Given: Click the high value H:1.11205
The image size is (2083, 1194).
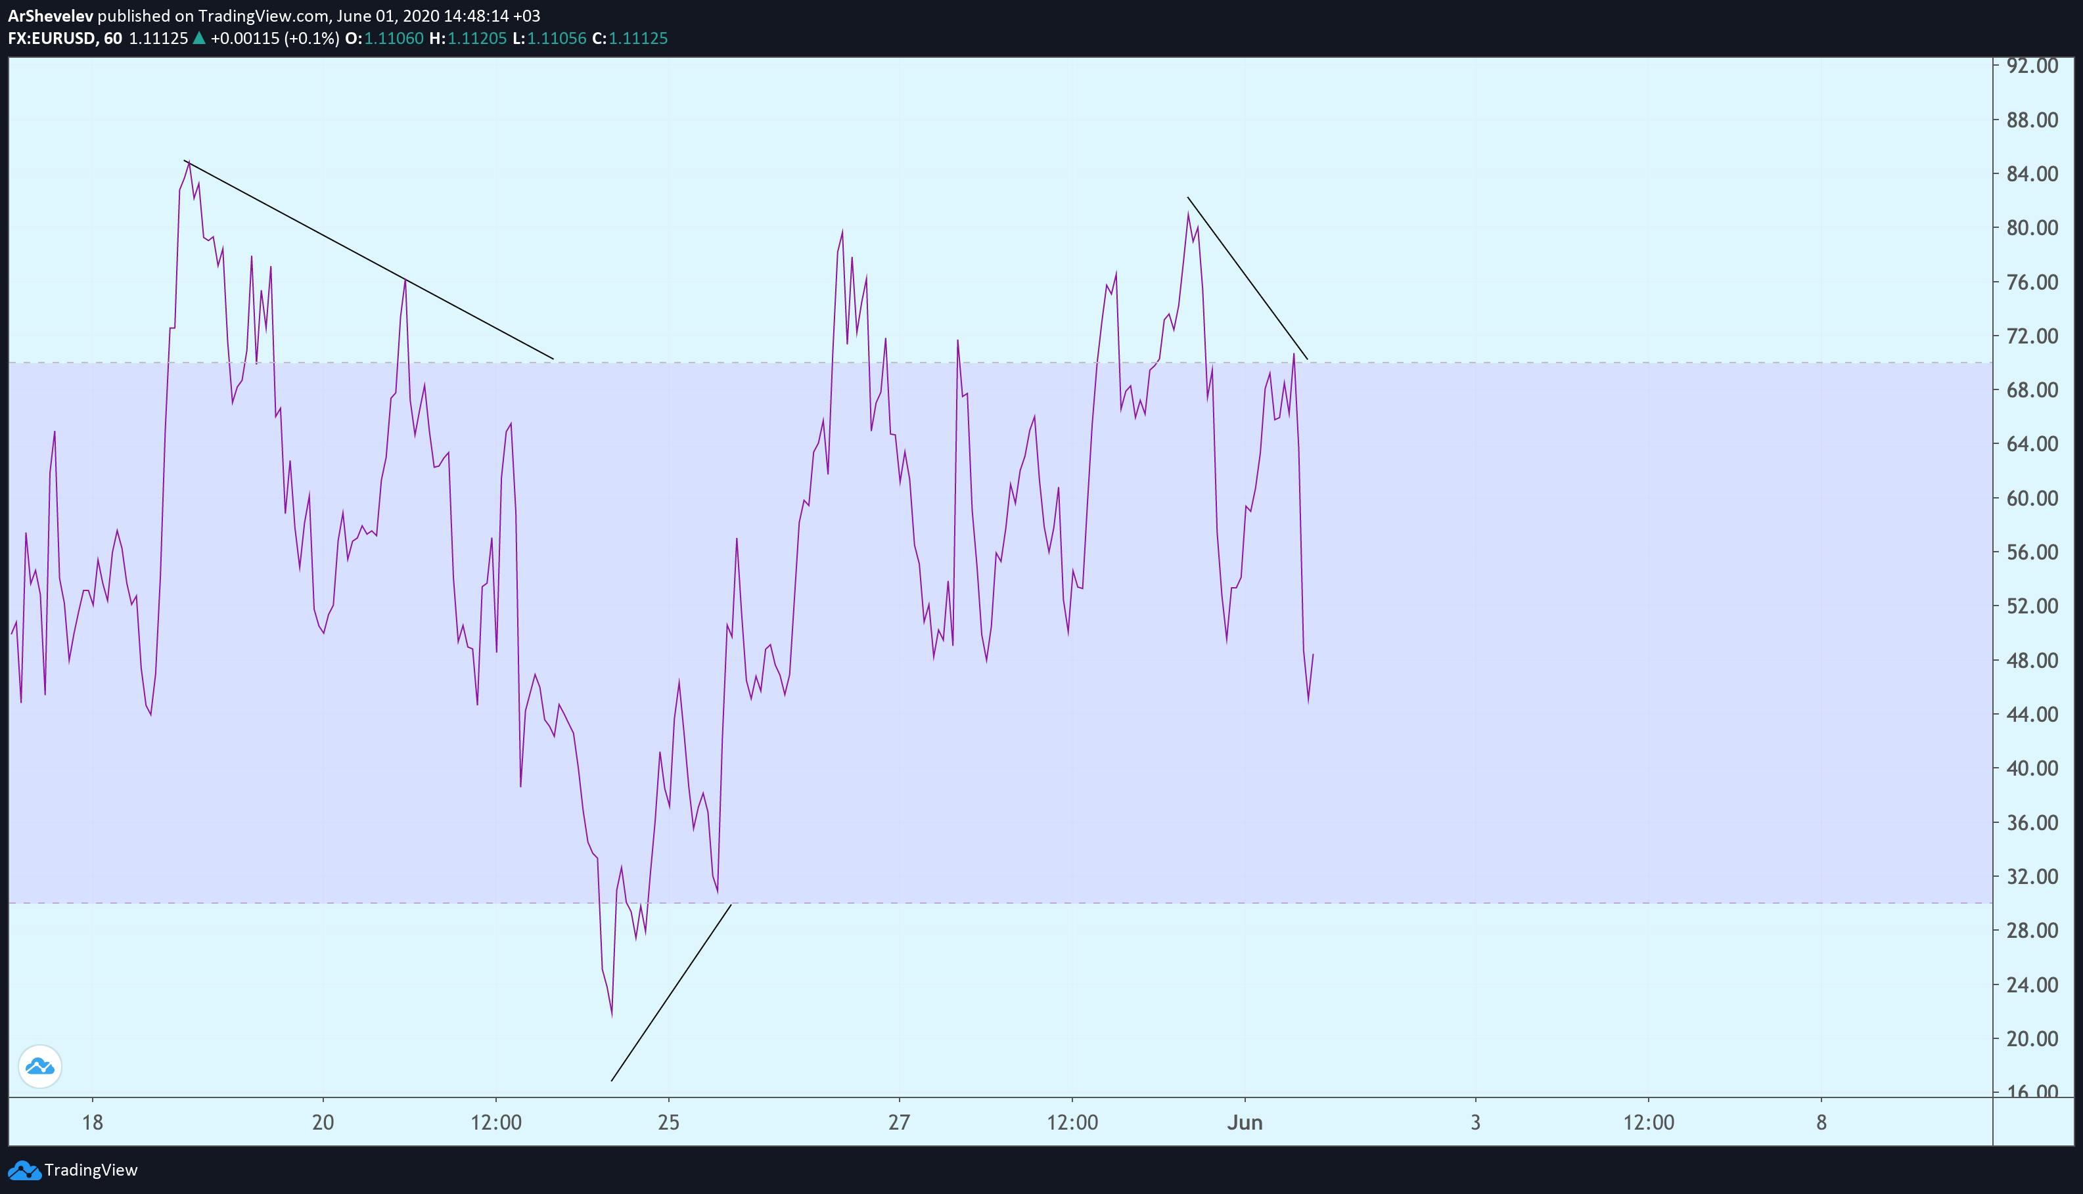Looking at the screenshot, I should (468, 37).
